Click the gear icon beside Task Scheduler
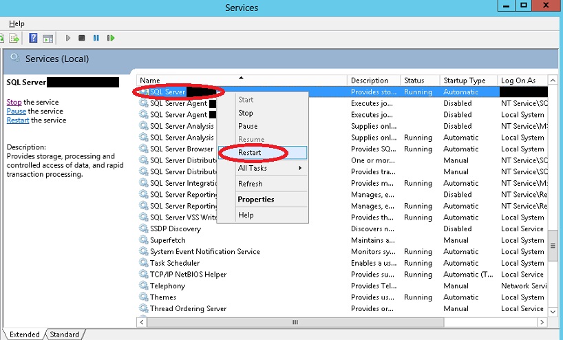This screenshot has width=563, height=340. pos(144,263)
